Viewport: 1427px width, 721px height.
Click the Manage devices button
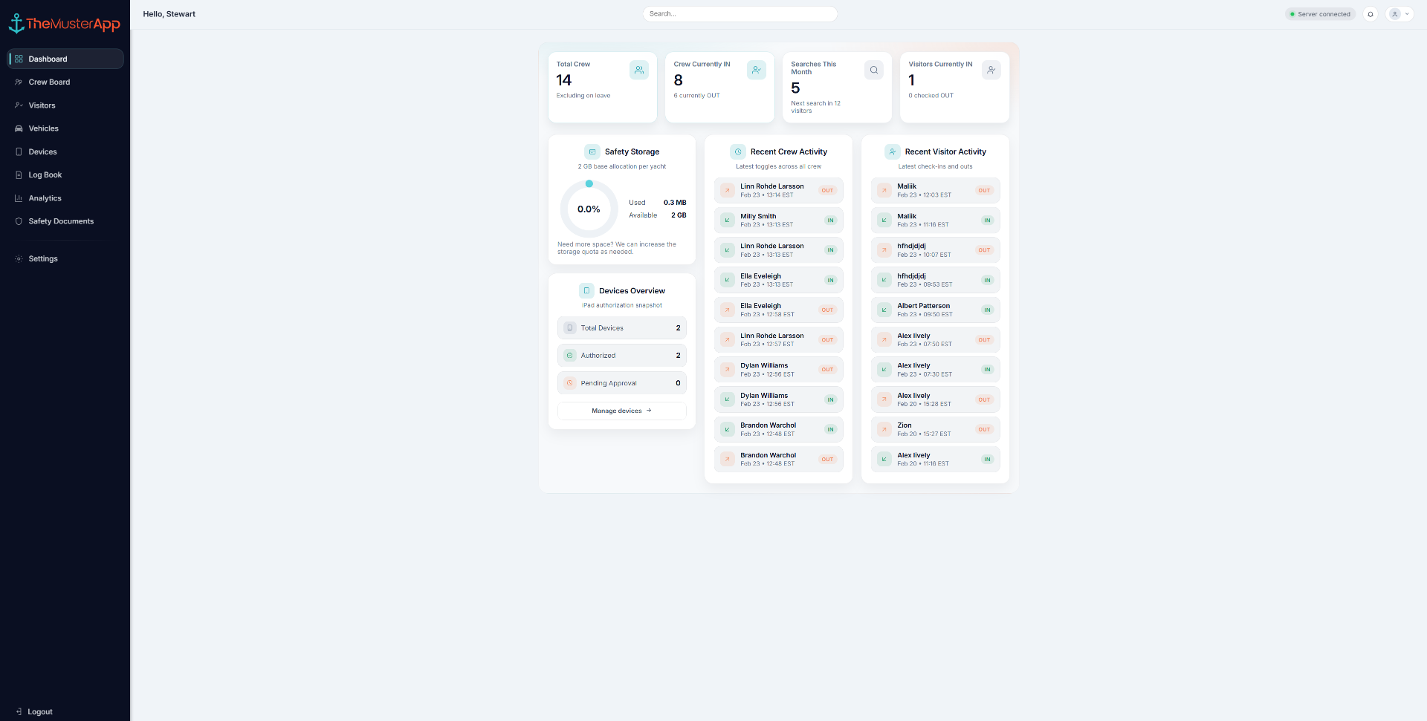(621, 411)
